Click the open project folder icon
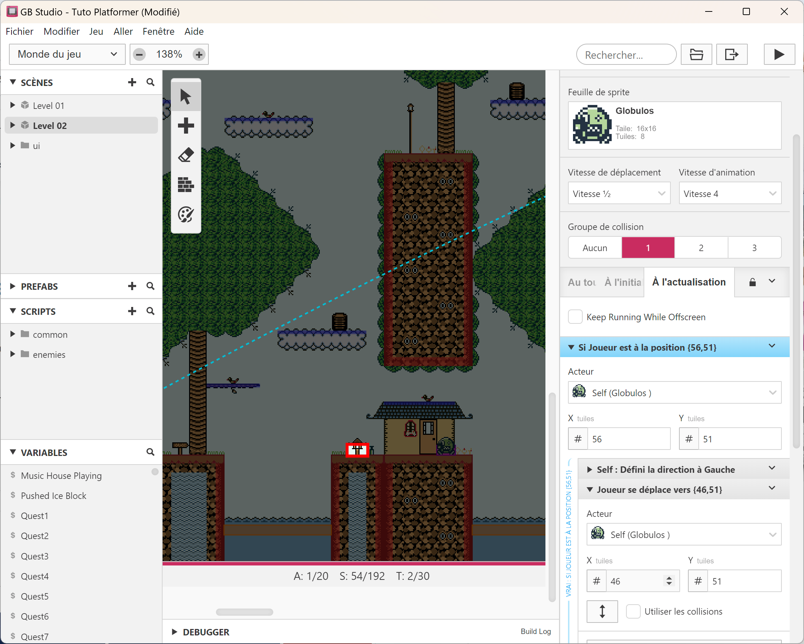The height and width of the screenshot is (644, 804). (696, 54)
